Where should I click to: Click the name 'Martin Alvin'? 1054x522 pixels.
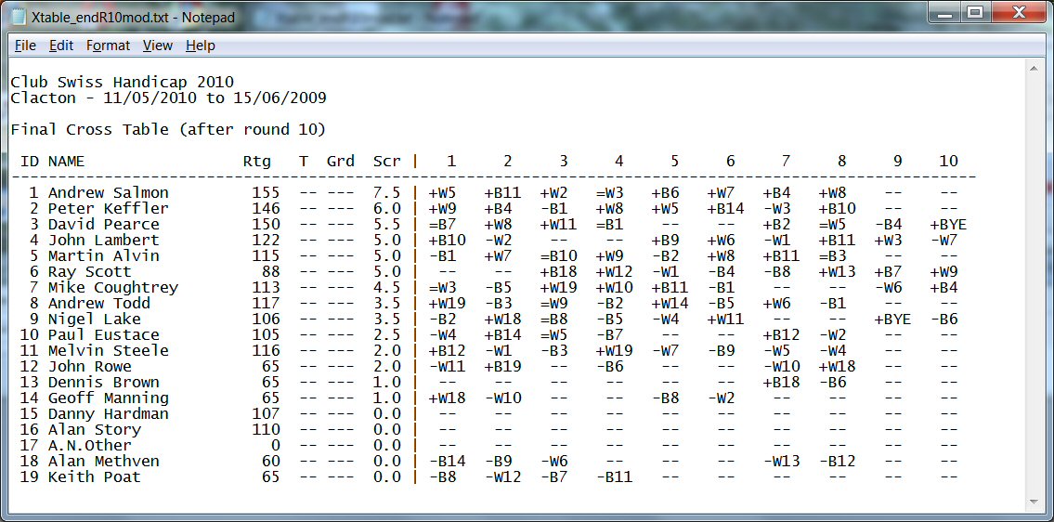(x=103, y=256)
